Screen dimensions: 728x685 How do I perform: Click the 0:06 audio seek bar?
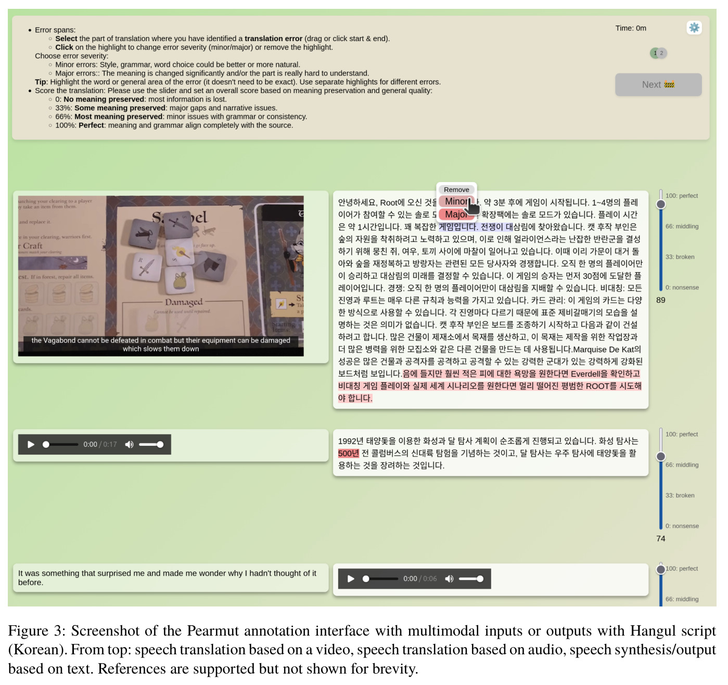380,579
